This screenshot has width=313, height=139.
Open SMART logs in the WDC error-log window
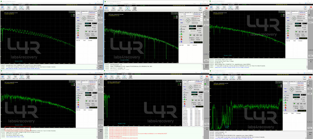118,77
